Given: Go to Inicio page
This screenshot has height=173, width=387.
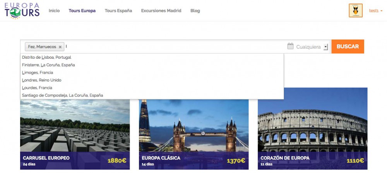Looking at the screenshot, I should [x=54, y=11].
